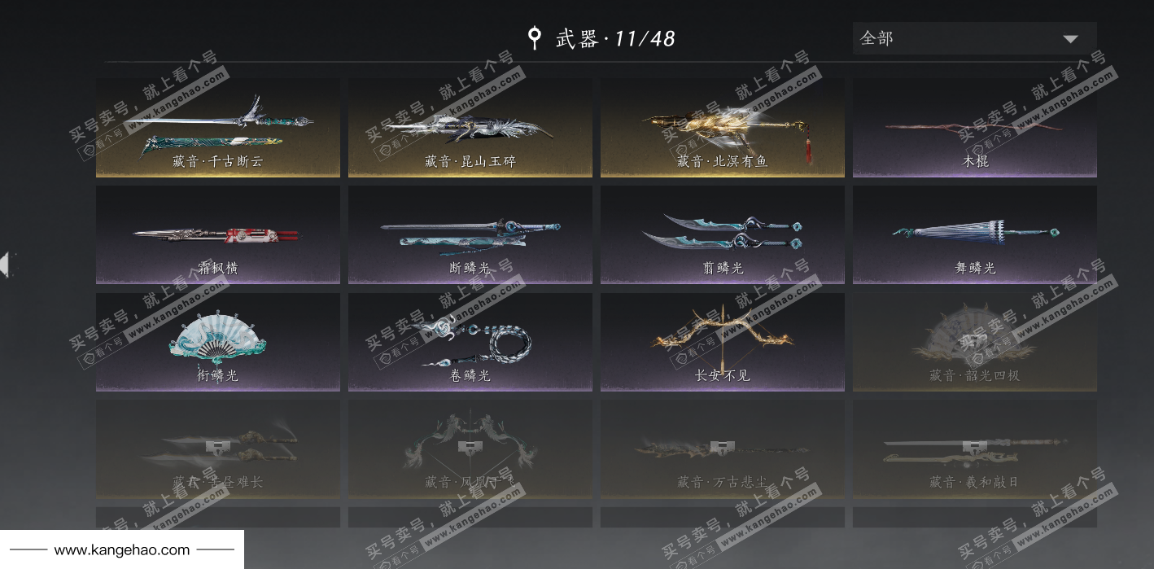Select the 衔鳞光 fan weapon
This screenshot has height=569, width=1154.
(x=218, y=343)
